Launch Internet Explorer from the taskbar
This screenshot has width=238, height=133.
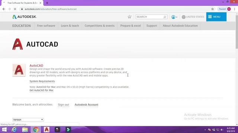click(x=14, y=130)
